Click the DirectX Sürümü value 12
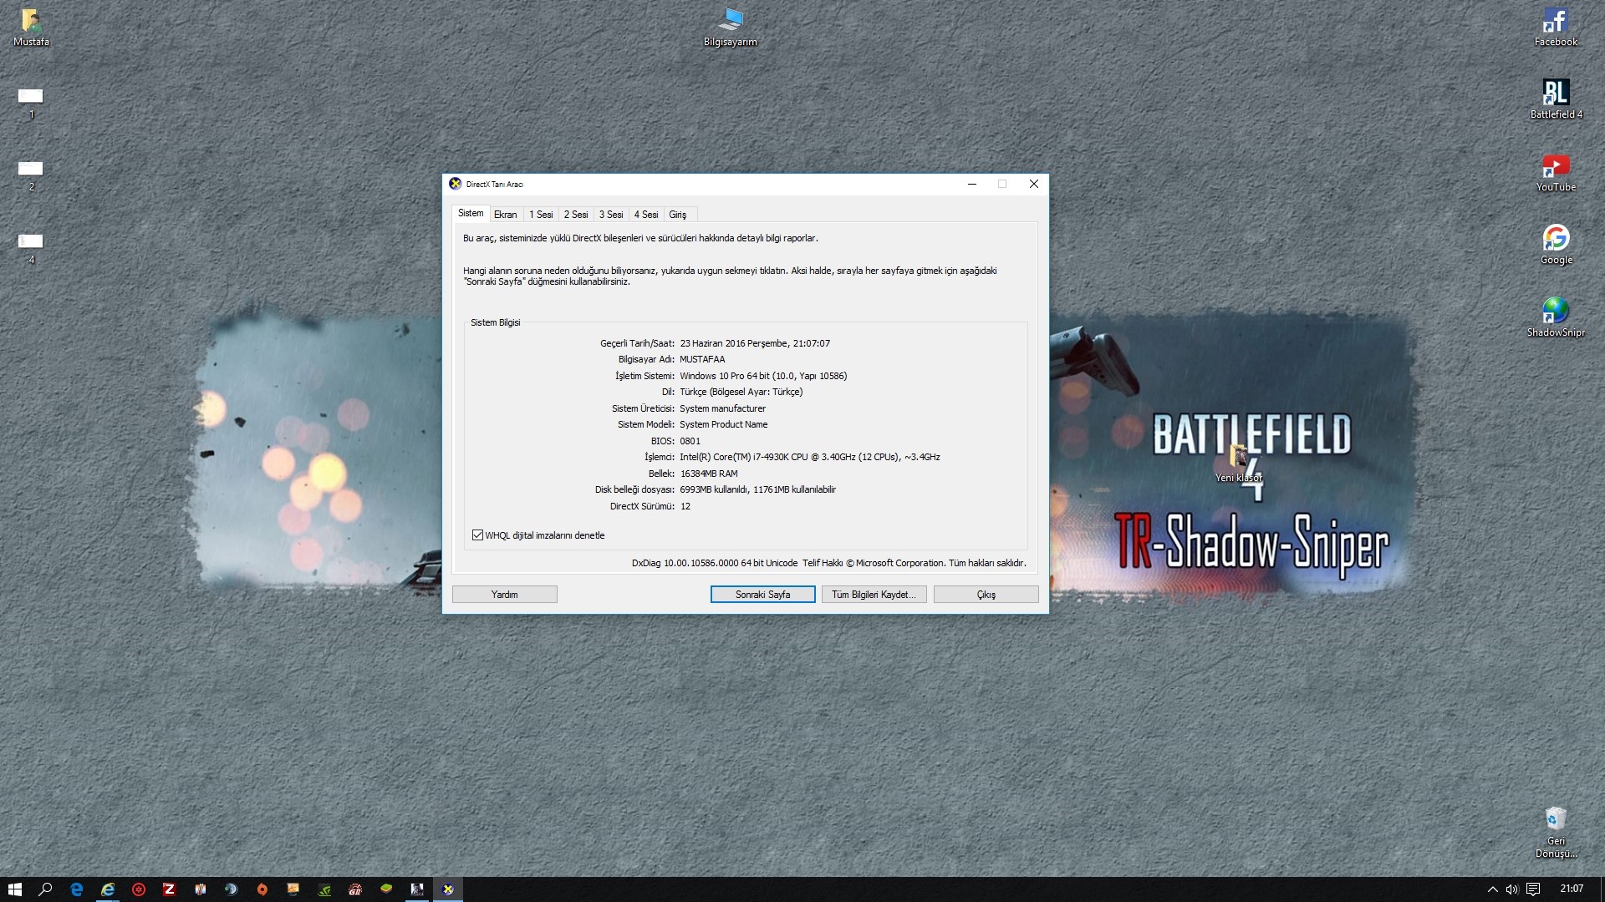 pos(685,506)
